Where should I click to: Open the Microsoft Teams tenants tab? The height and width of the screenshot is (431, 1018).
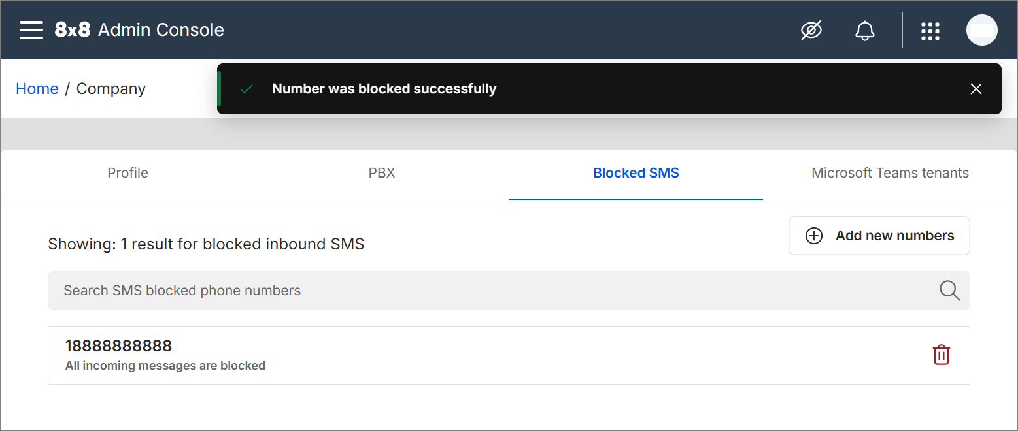890,173
